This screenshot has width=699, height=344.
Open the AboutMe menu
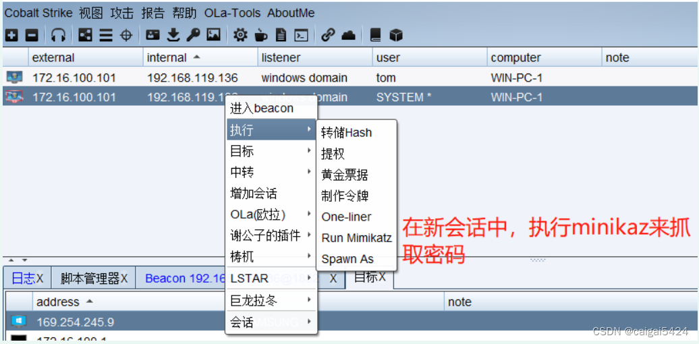coord(291,13)
